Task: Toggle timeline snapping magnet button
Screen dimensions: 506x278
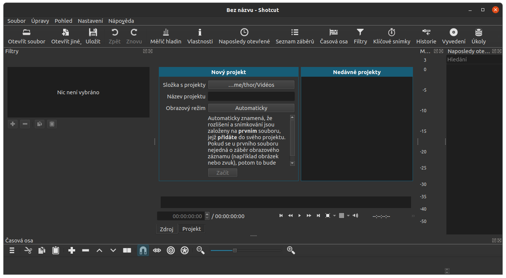Action: click(x=143, y=250)
